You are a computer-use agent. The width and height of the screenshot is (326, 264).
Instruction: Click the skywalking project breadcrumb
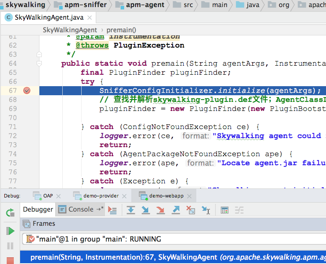(23, 5)
